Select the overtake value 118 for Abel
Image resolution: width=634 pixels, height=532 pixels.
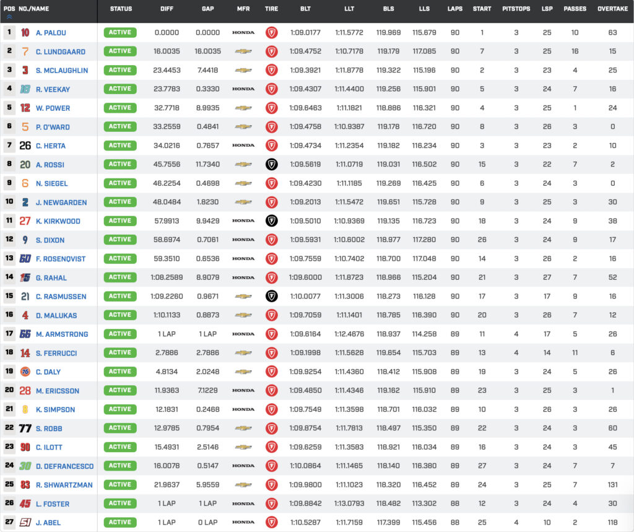(x=612, y=523)
